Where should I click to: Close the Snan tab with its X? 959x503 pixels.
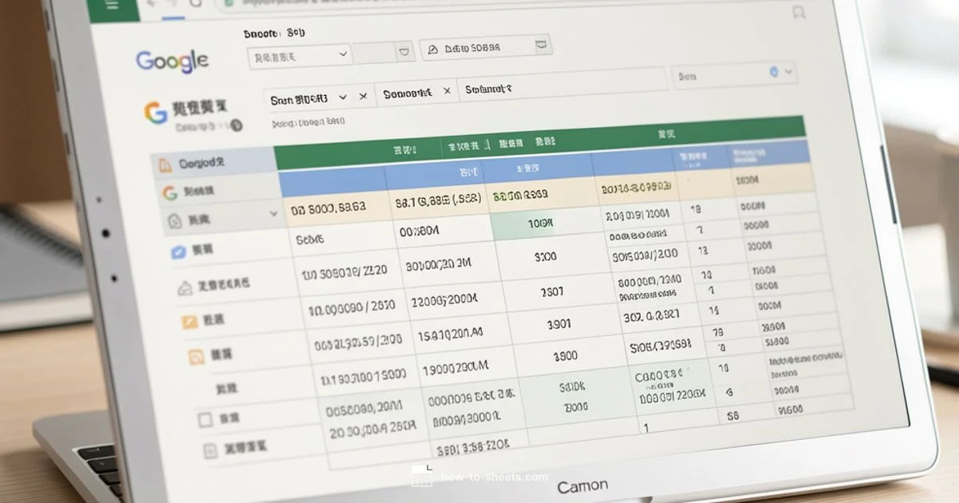pos(363,96)
